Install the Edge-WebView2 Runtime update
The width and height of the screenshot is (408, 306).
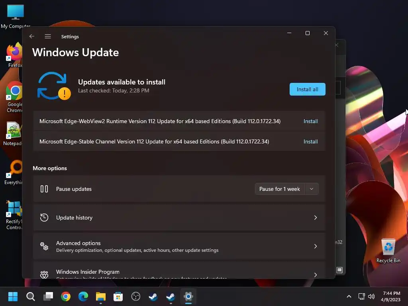pyautogui.click(x=311, y=121)
